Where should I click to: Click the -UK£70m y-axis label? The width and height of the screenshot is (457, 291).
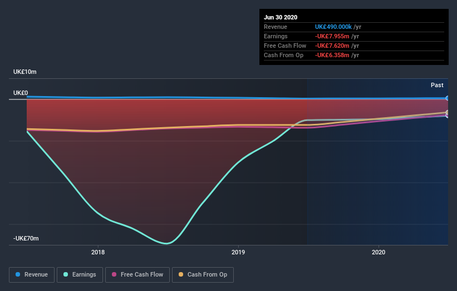(x=26, y=238)
